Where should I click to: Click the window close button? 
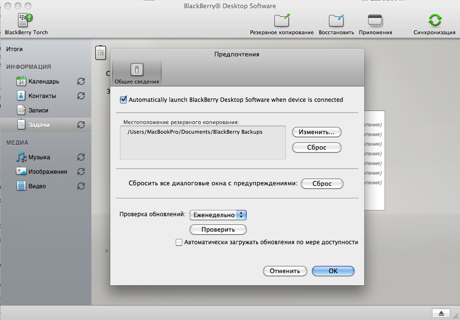[8, 6]
